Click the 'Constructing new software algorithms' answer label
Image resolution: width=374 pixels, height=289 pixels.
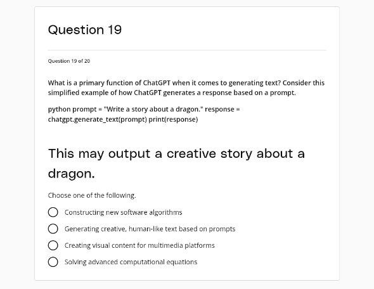tap(124, 212)
